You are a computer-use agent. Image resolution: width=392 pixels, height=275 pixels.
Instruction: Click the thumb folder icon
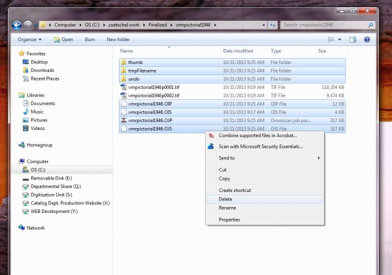[x=123, y=62]
